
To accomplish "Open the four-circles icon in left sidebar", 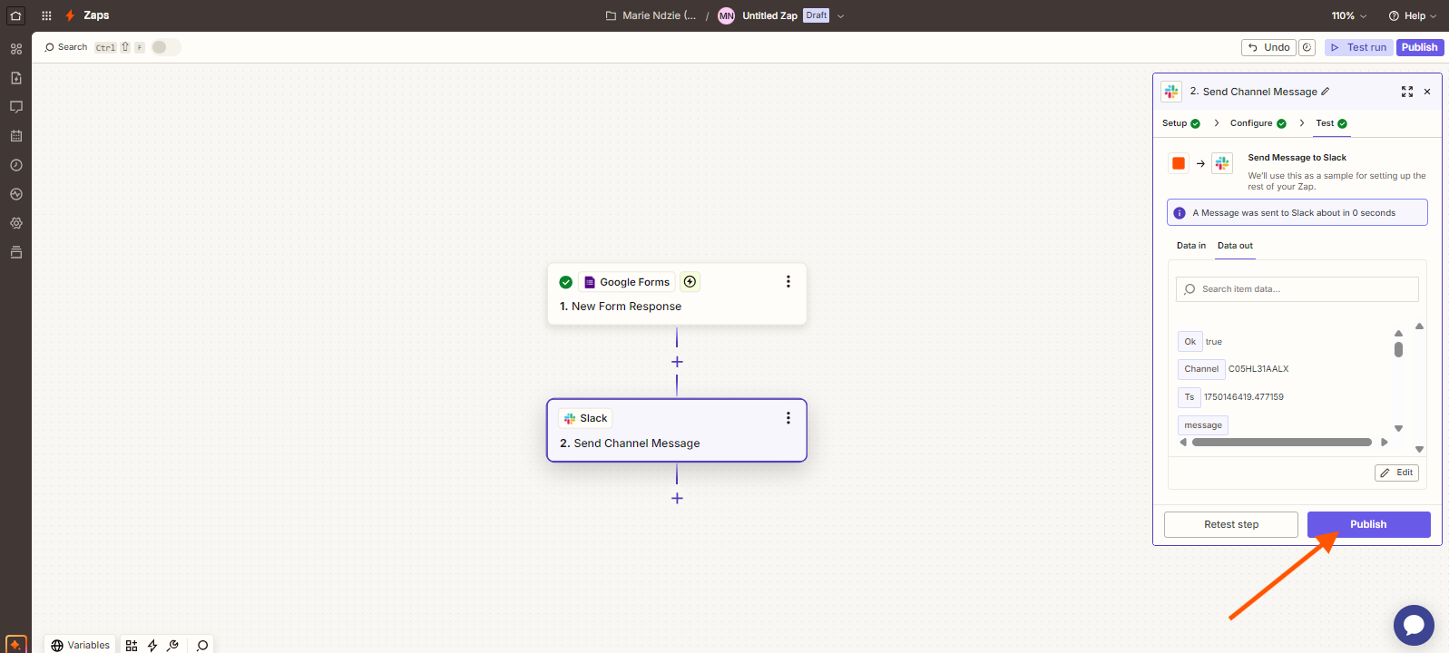I will coord(16,49).
